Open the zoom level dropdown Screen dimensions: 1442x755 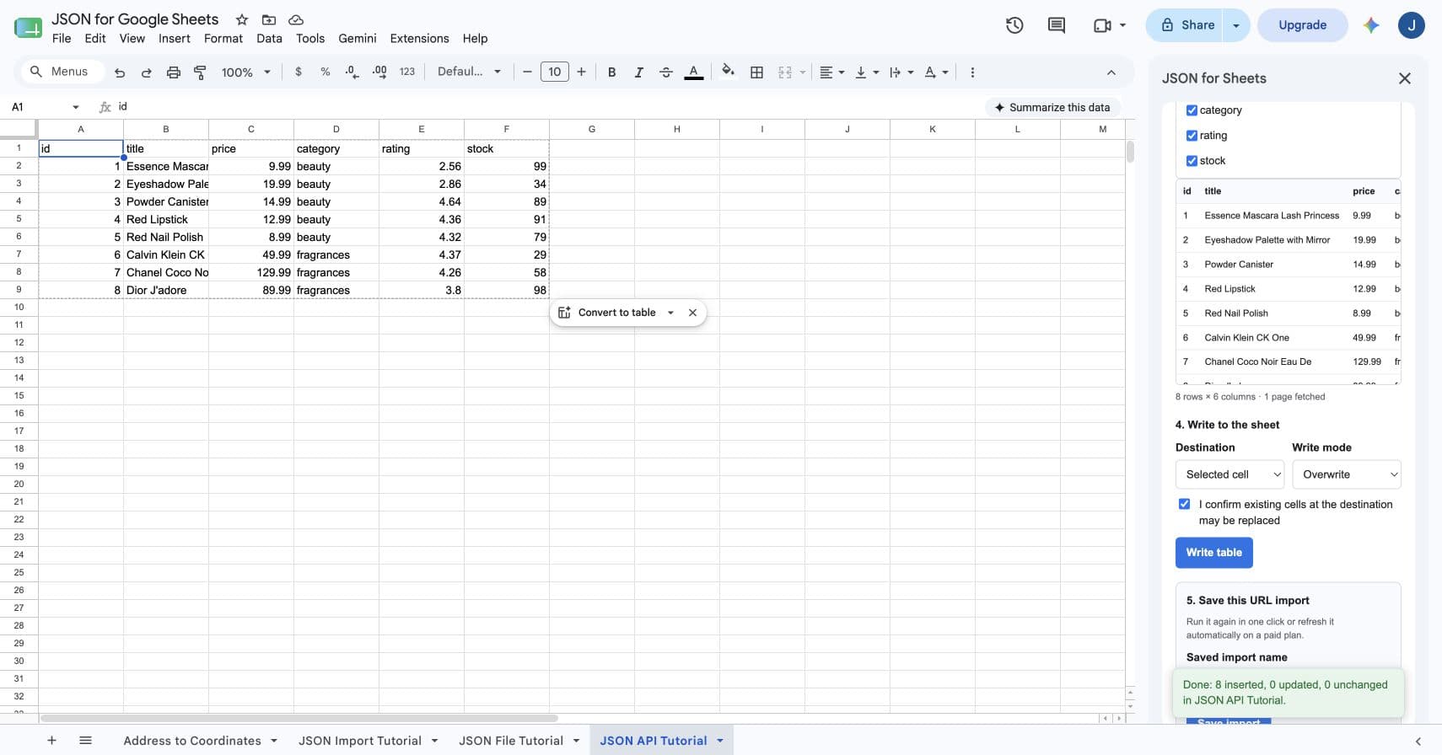coord(245,72)
